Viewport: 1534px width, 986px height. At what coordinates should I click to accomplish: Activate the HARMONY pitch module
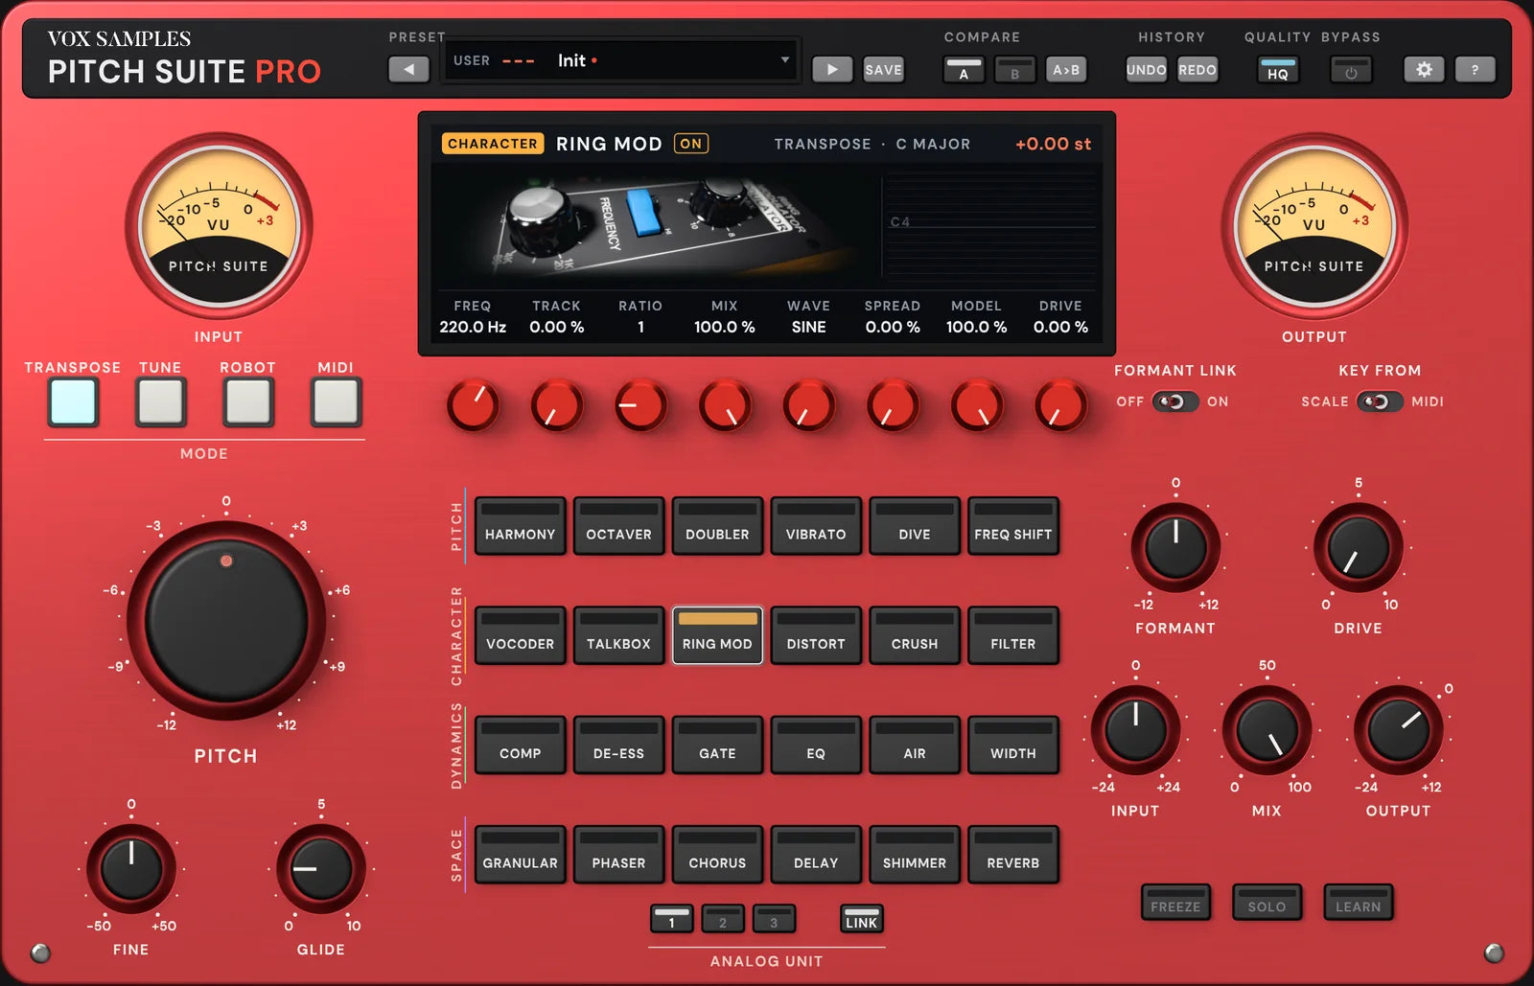click(520, 525)
